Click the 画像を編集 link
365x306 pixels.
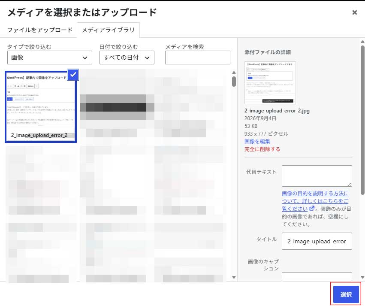click(257, 141)
